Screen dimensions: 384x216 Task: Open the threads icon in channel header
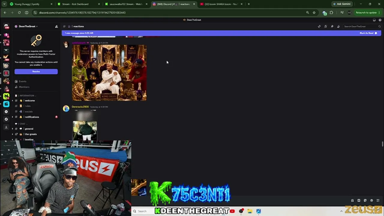tap(319, 26)
